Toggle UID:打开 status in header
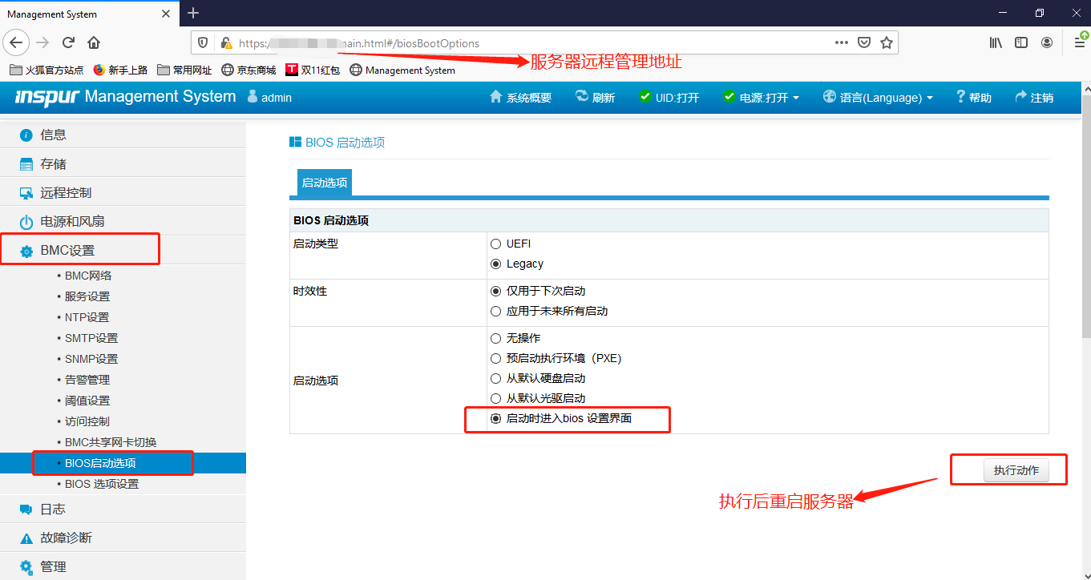 (x=669, y=98)
